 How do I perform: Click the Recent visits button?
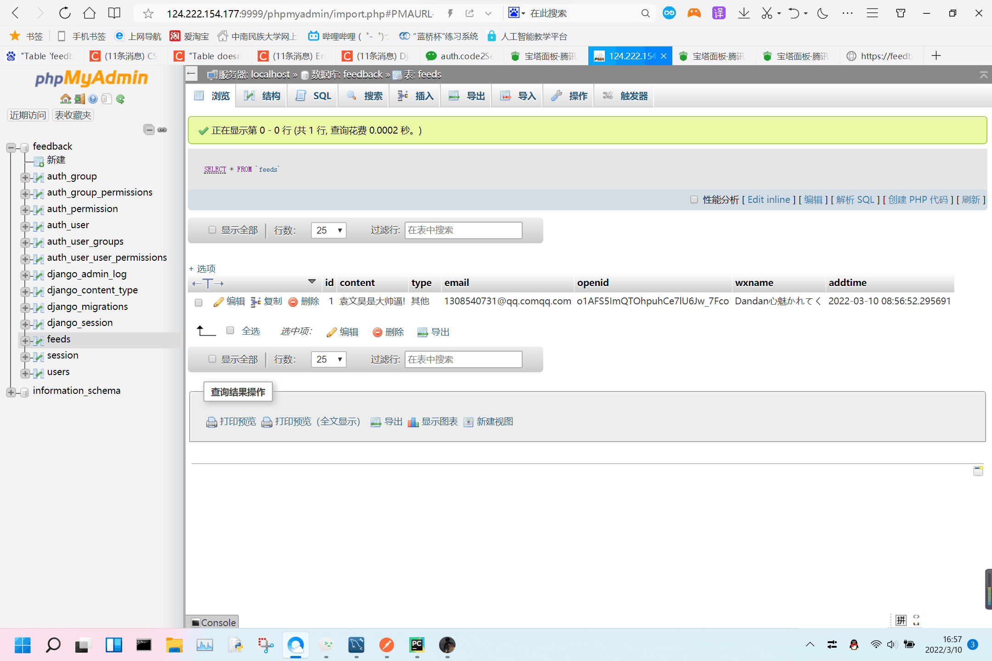pos(28,115)
